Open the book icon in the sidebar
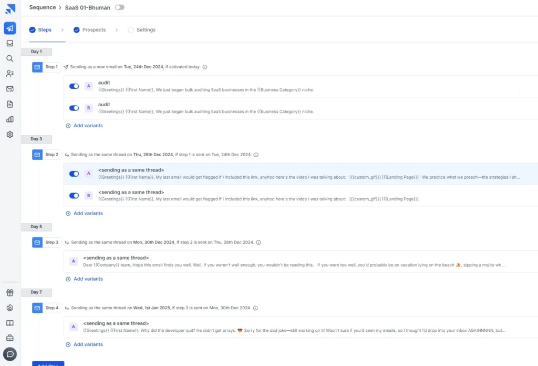This screenshot has width=538, height=366. 10,323
